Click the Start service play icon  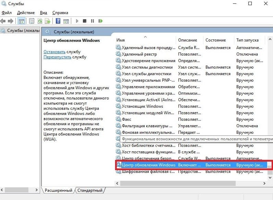[x=77, y=21]
